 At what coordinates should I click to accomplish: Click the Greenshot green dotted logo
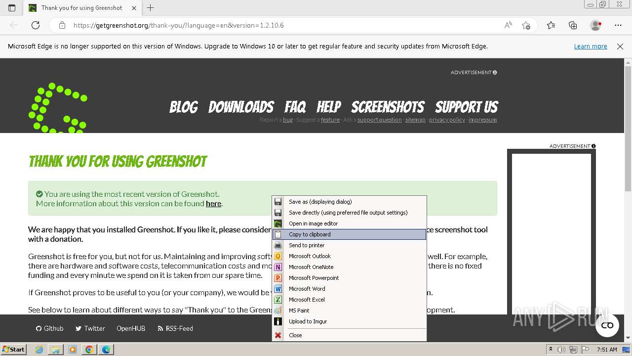(58, 108)
